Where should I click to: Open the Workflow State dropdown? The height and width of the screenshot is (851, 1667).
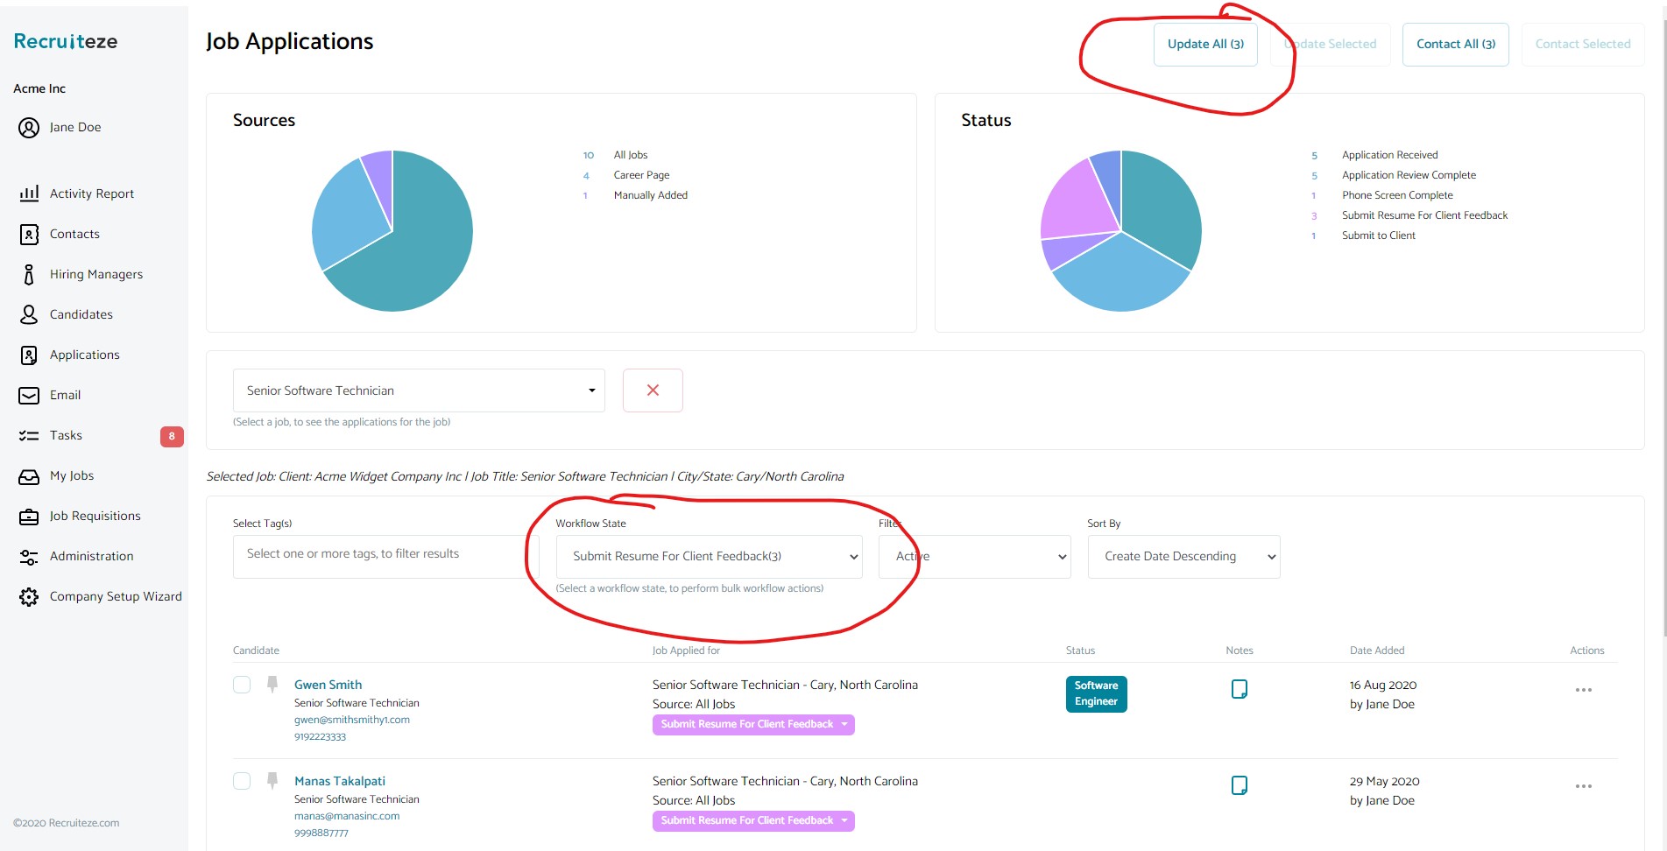(x=709, y=556)
